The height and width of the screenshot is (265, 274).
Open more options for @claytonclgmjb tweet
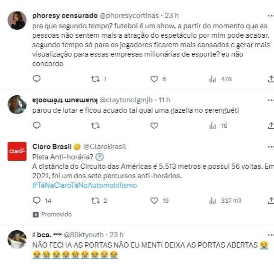coord(271,100)
